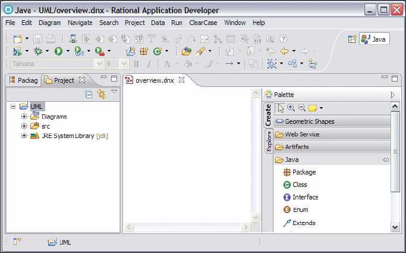Switch to the Package Explorer tab
The width and height of the screenshot is (406, 253).
coord(23,80)
